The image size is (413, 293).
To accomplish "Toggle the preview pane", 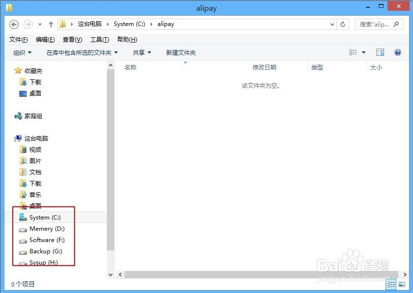I will pos(380,52).
